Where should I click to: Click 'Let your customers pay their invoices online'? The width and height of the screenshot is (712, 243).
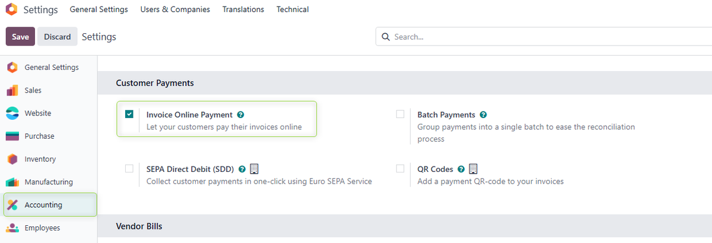(224, 127)
